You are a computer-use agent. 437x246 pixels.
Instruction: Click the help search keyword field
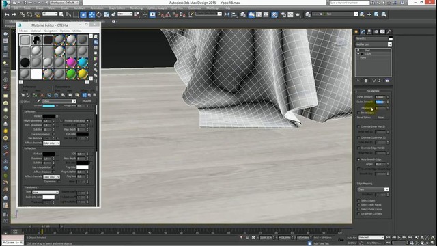pos(349,3)
